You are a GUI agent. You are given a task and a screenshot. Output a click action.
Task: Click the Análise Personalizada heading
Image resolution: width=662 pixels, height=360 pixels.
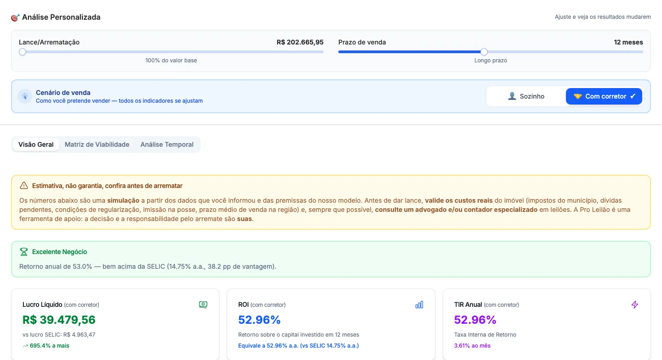[x=61, y=17]
